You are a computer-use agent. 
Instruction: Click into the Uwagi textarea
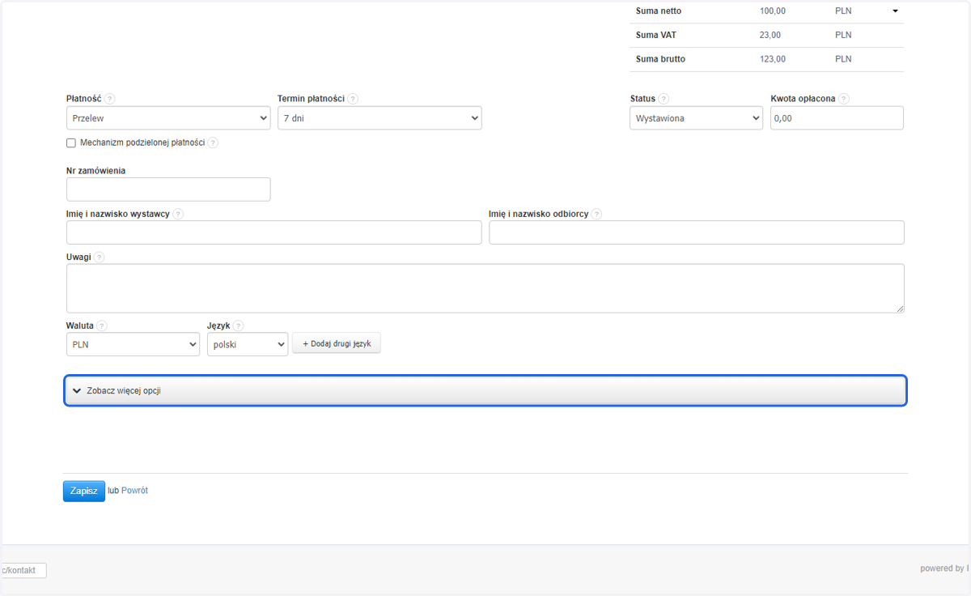pos(485,288)
